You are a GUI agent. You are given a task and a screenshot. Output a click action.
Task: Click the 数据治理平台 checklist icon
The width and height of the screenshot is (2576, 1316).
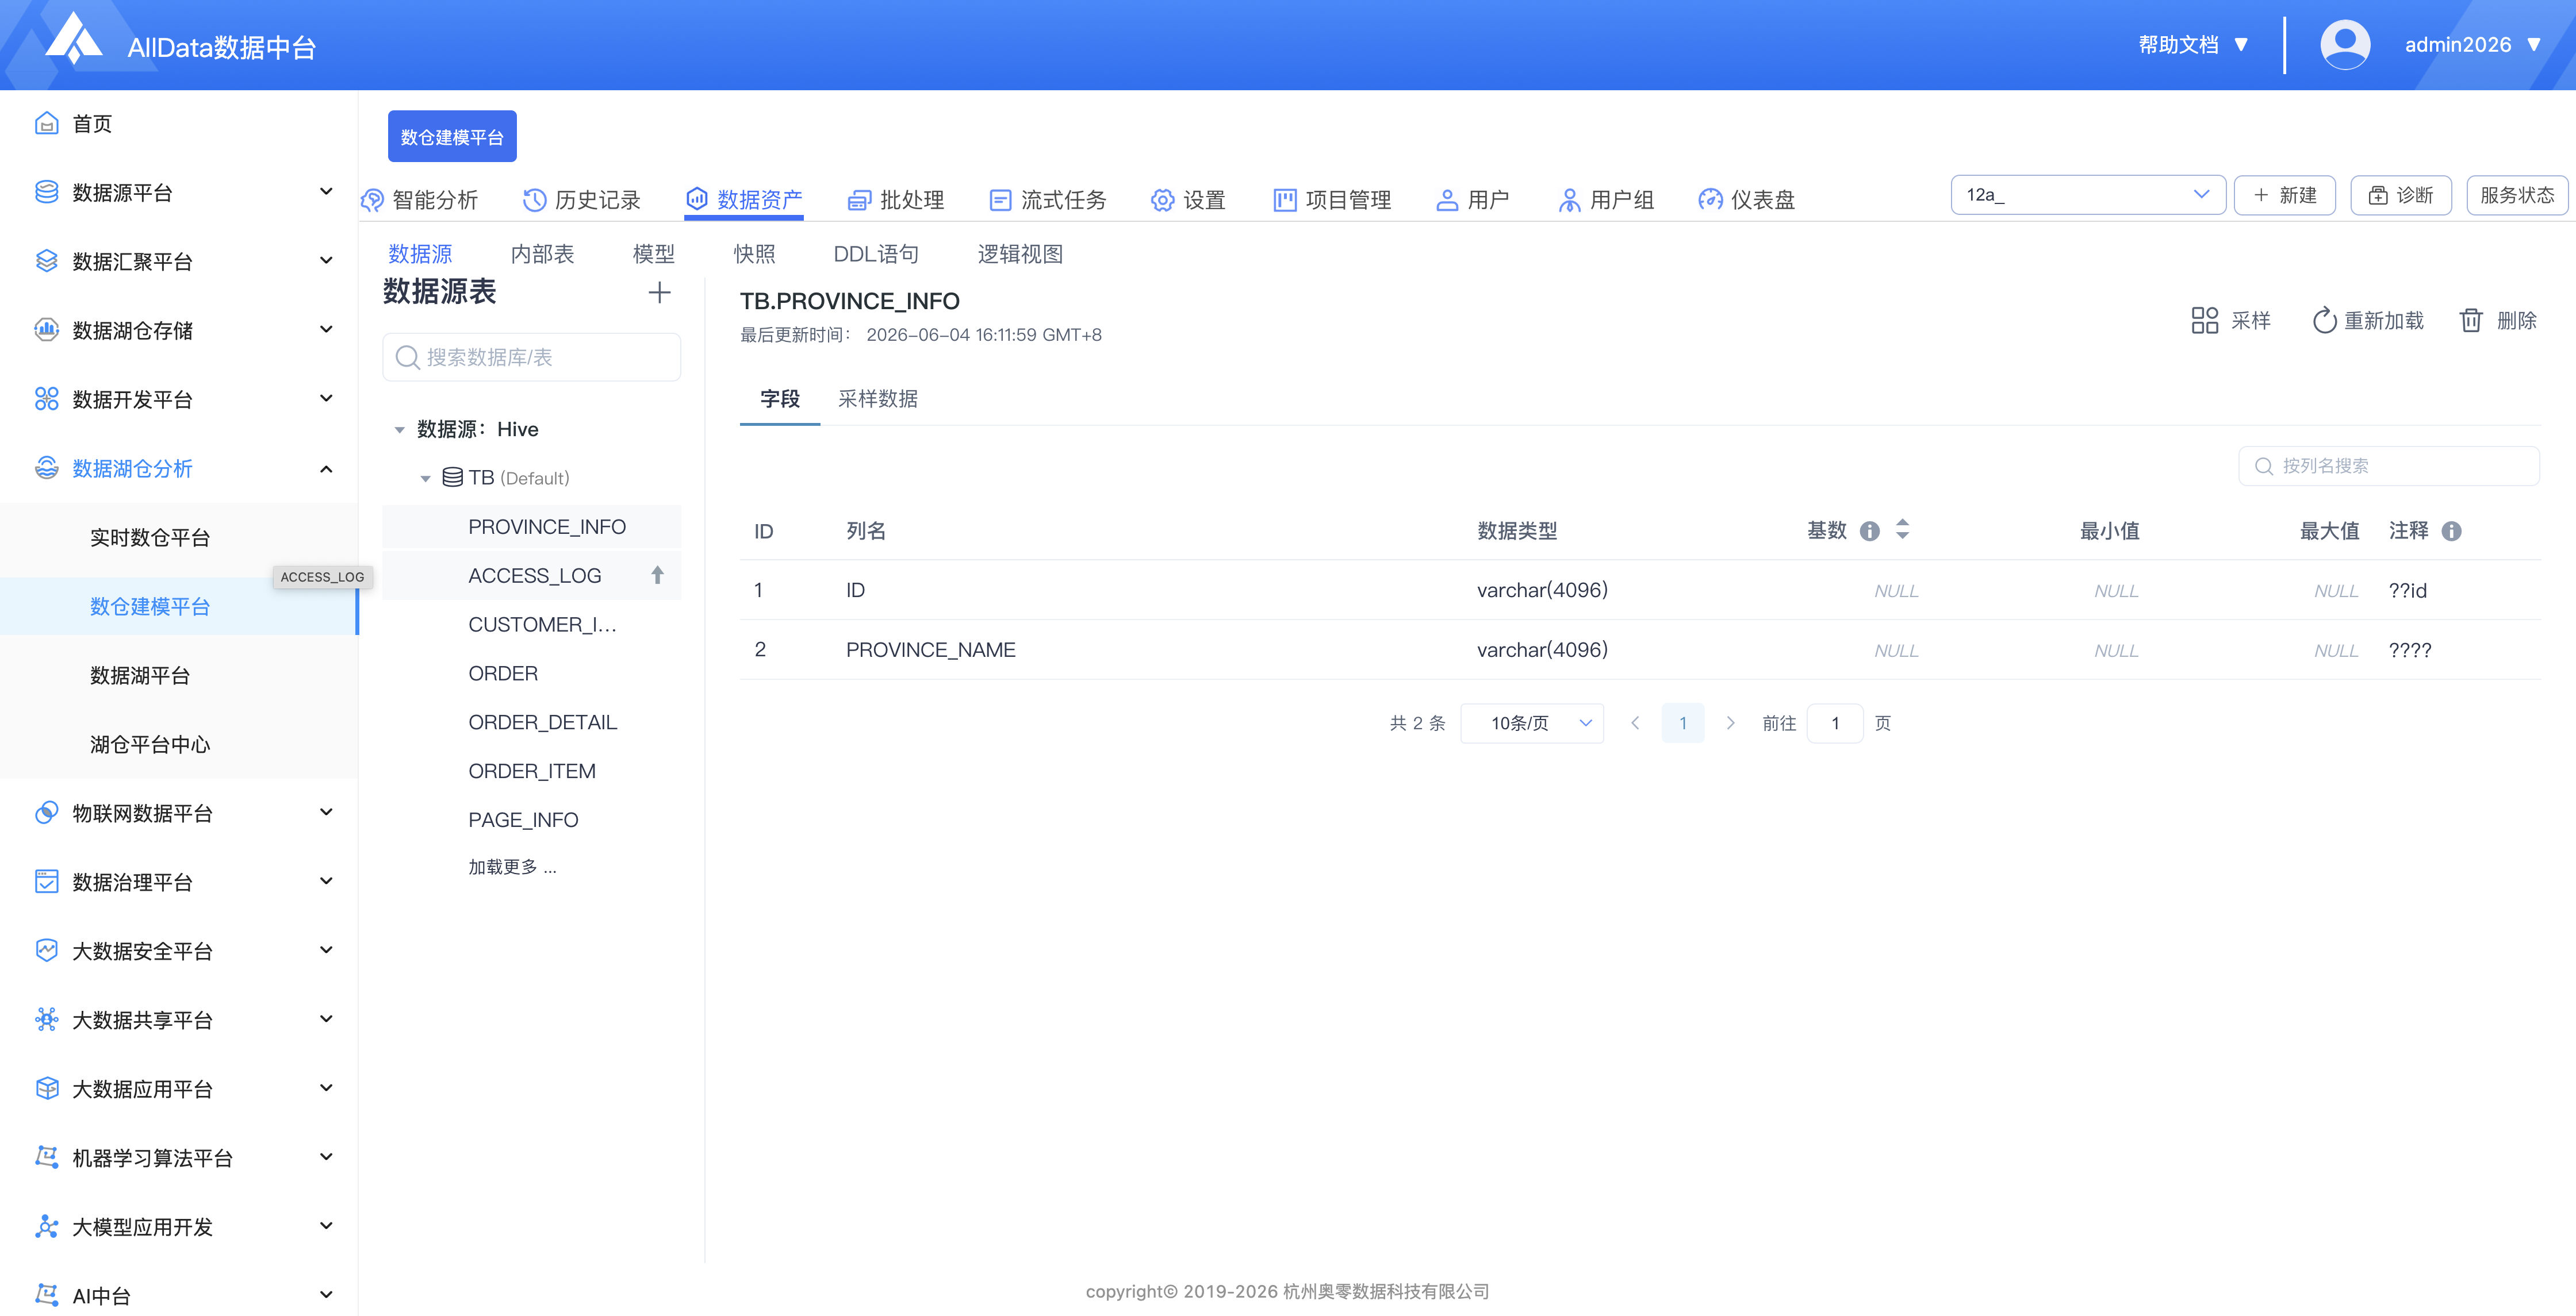coord(46,882)
